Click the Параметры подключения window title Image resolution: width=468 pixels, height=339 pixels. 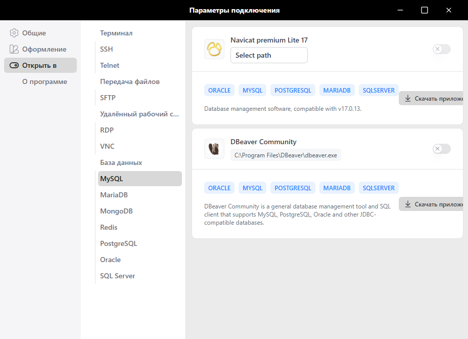coord(235,10)
